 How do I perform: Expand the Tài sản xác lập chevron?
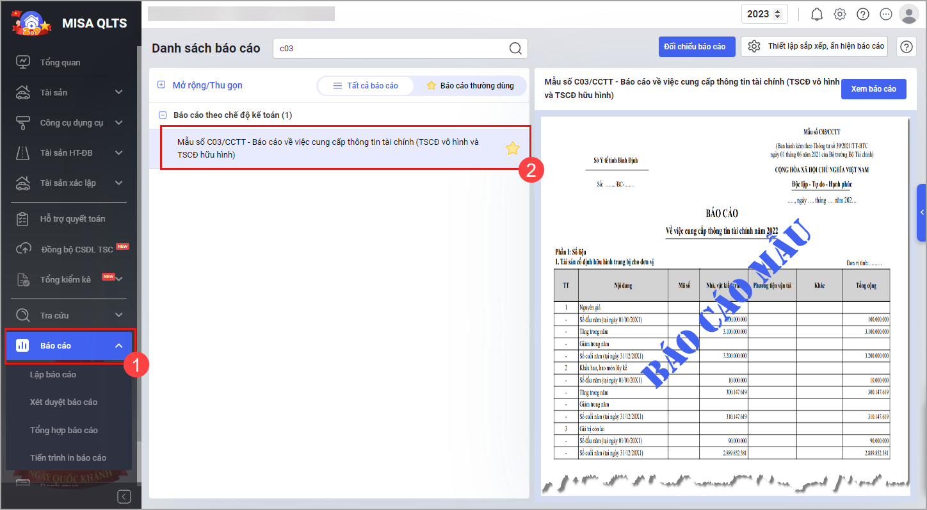click(118, 183)
